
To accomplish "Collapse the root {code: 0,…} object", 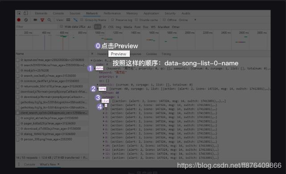I will click(91, 60).
